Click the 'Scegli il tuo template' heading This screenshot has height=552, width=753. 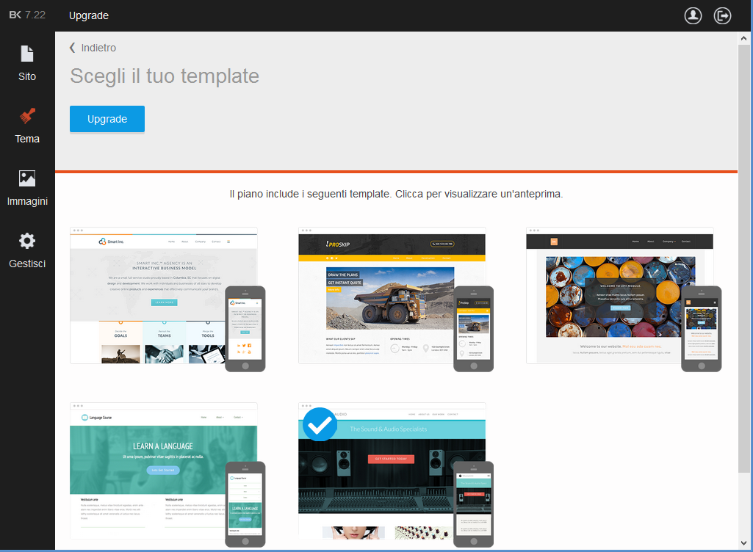(165, 76)
